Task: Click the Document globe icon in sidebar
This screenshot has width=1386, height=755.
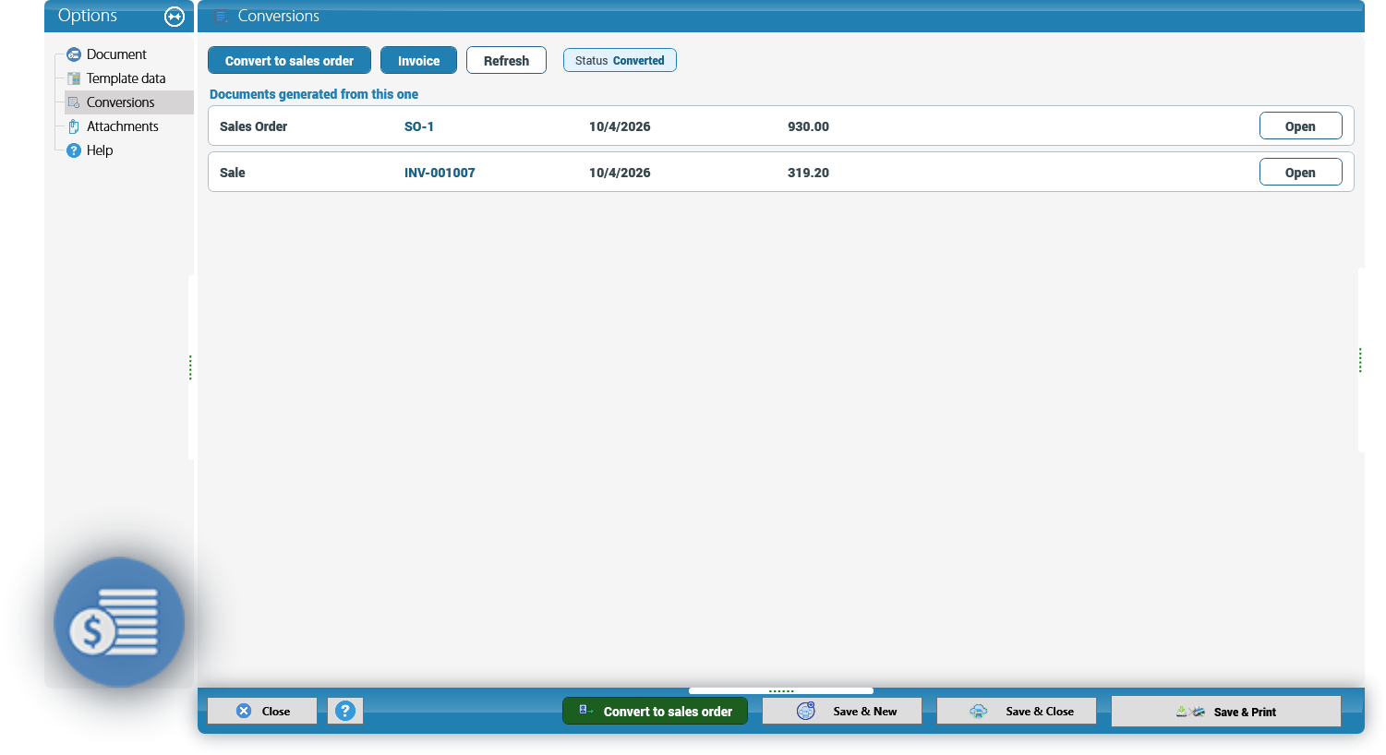Action: [x=74, y=54]
